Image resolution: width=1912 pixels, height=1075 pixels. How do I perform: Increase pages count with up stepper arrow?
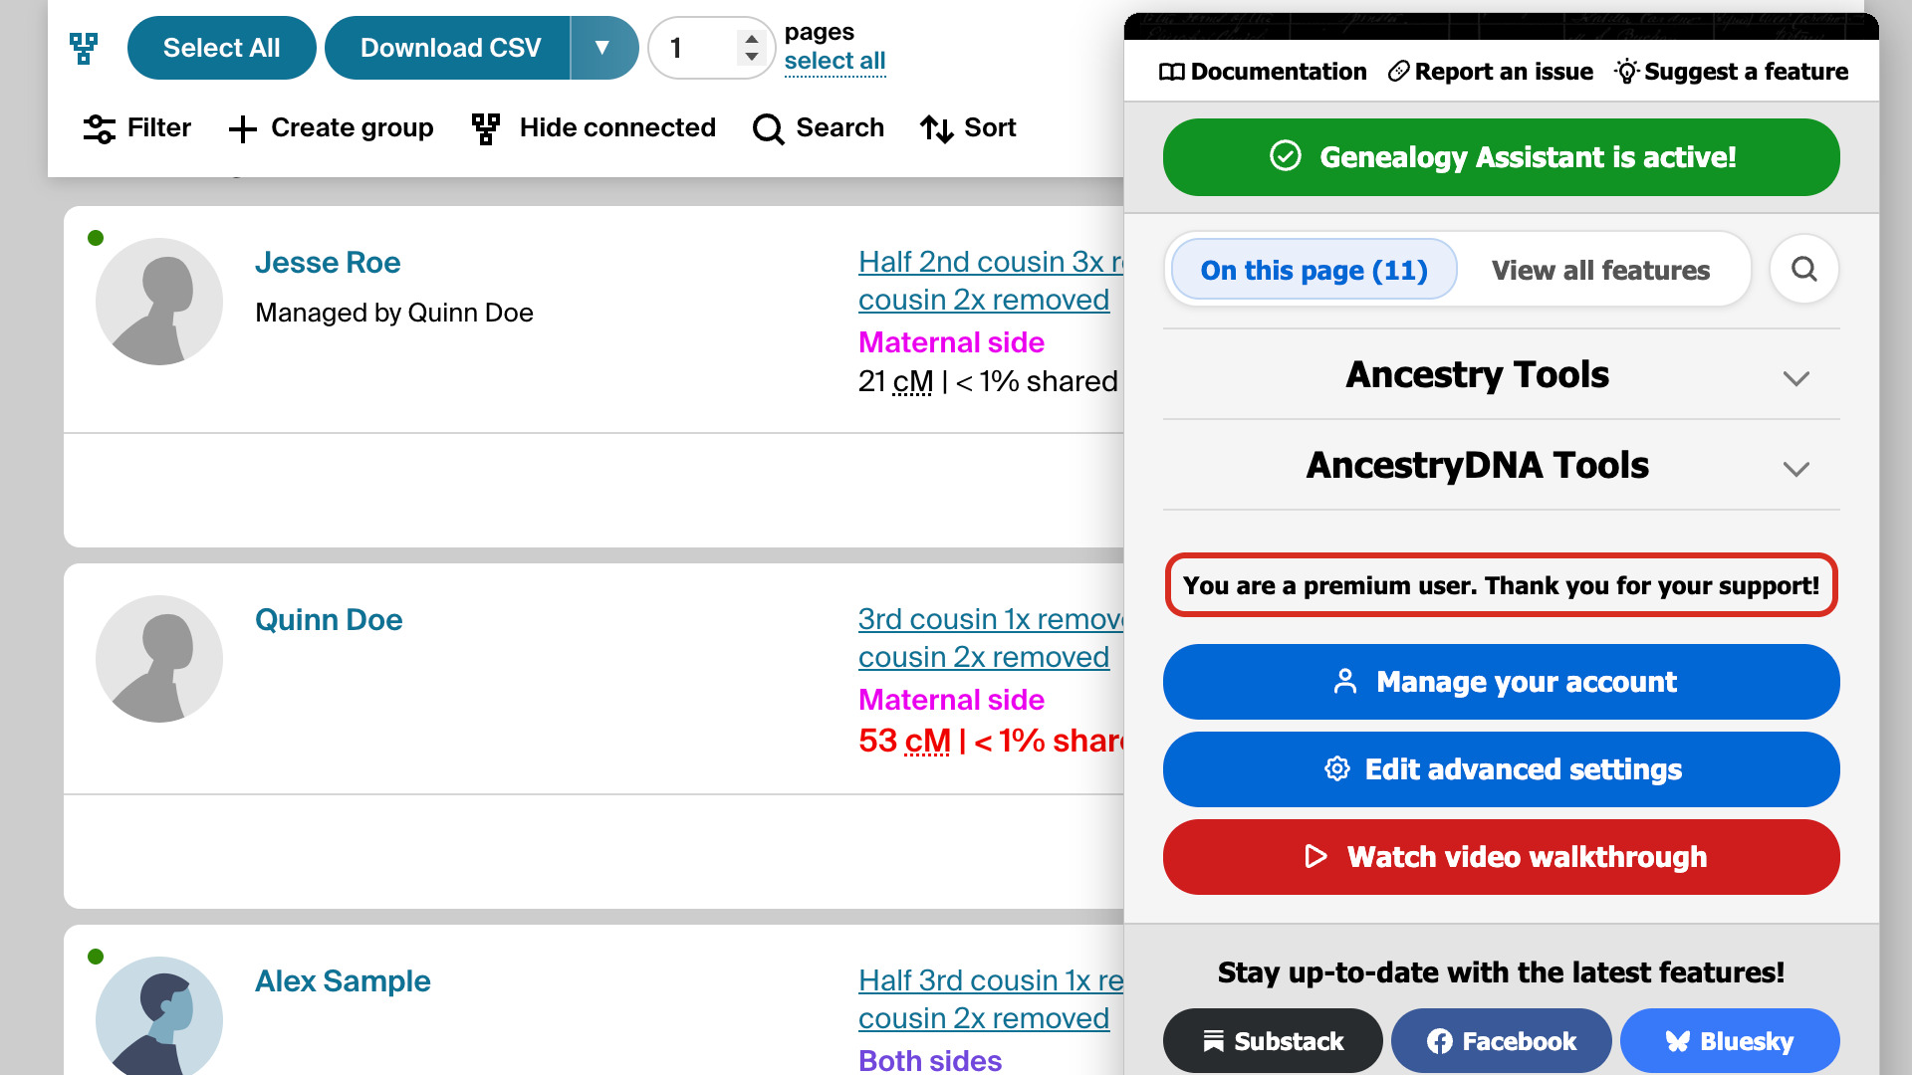click(752, 39)
